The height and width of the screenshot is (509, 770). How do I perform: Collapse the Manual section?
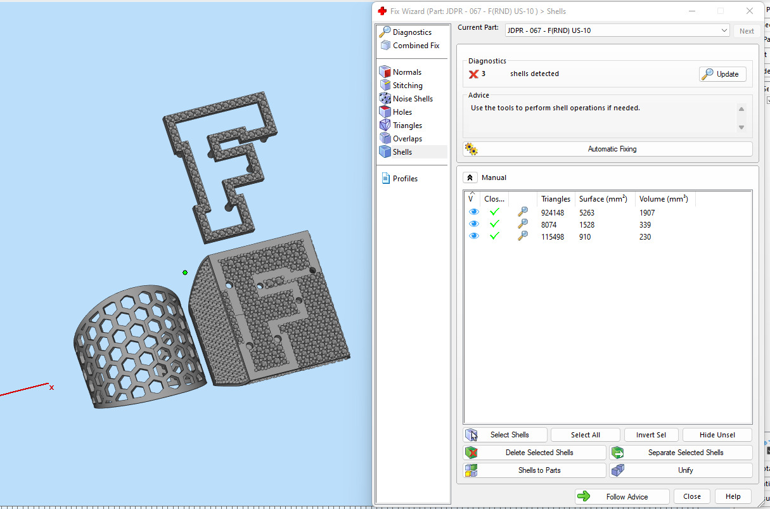click(x=471, y=178)
